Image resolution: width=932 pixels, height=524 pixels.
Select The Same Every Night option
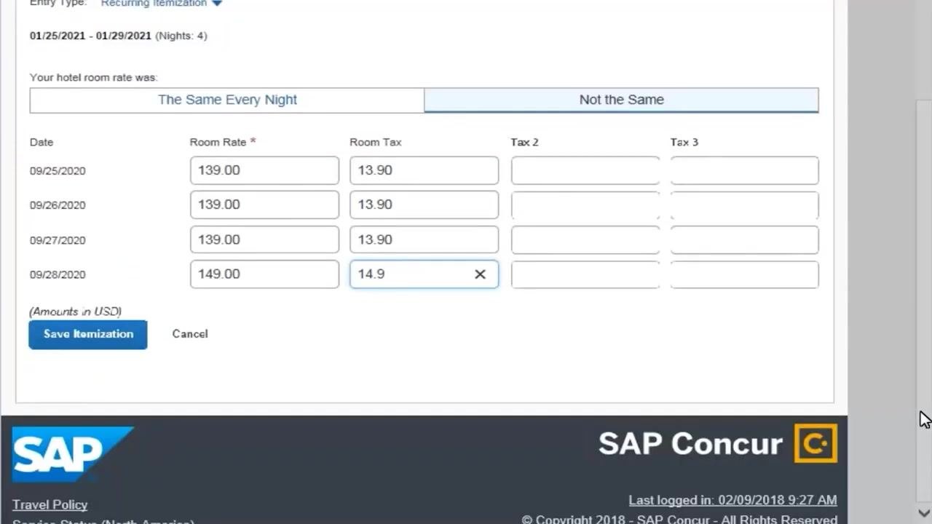[227, 100]
